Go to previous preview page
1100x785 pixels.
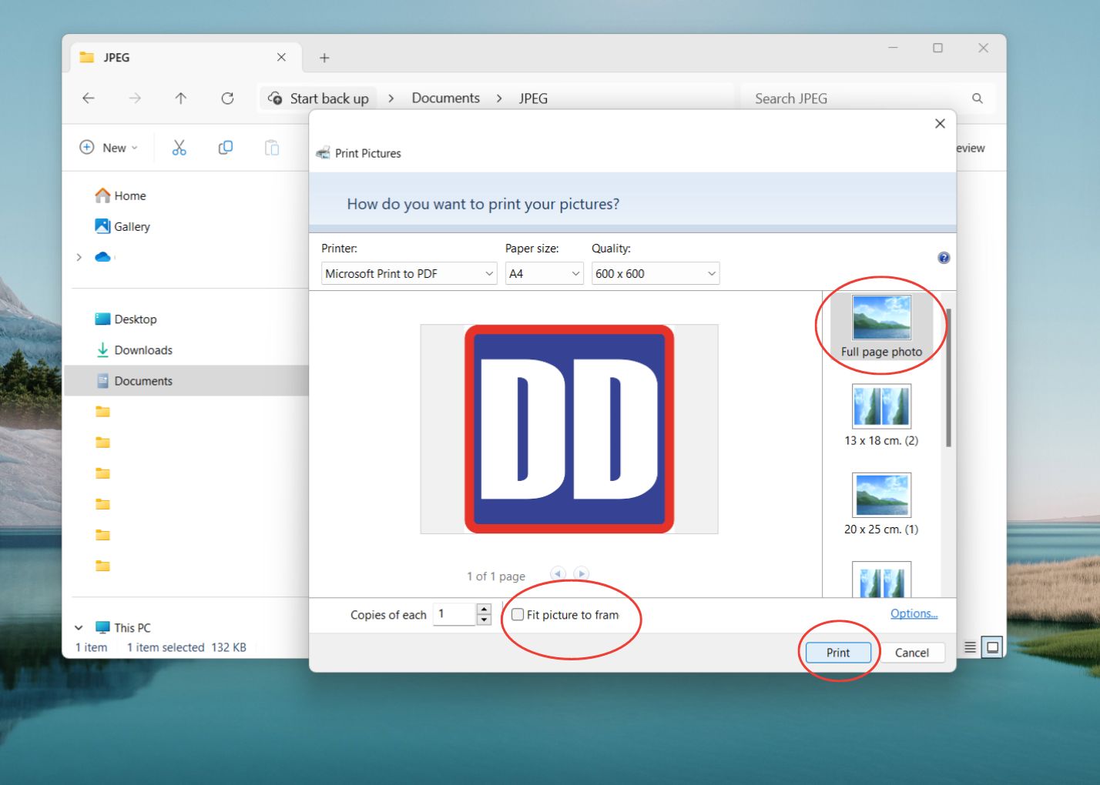click(x=558, y=573)
